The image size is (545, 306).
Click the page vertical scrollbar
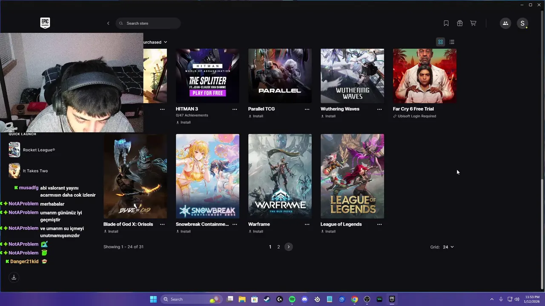[x=542, y=234]
